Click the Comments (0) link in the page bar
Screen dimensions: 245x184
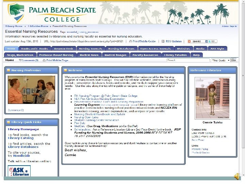pos(30,60)
